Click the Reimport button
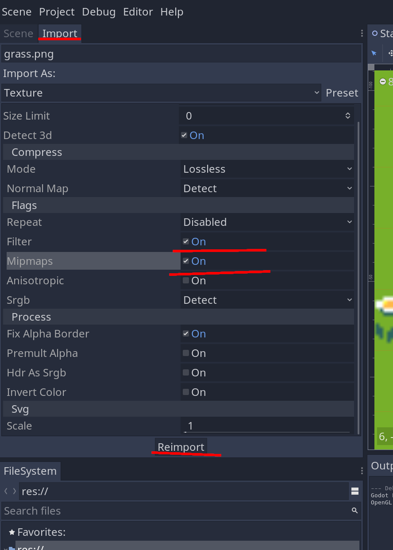The height and width of the screenshot is (550, 393). (x=181, y=447)
